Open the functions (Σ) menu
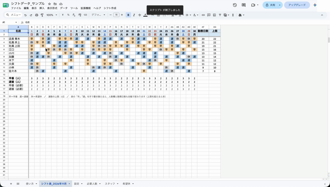The image size is (330, 187). coord(233,15)
